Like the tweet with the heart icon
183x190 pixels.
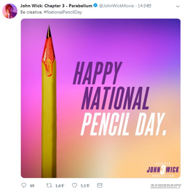tap(75, 185)
